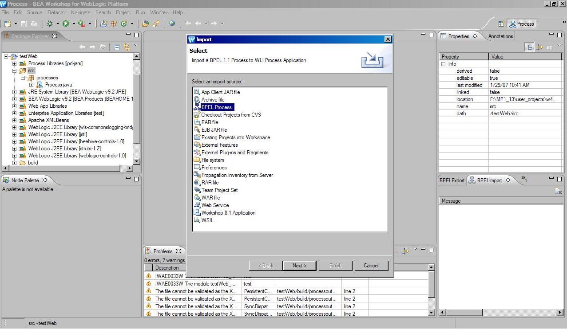567x329 pixels.
Task: Click the Next button in Import dialog
Action: 299,266
